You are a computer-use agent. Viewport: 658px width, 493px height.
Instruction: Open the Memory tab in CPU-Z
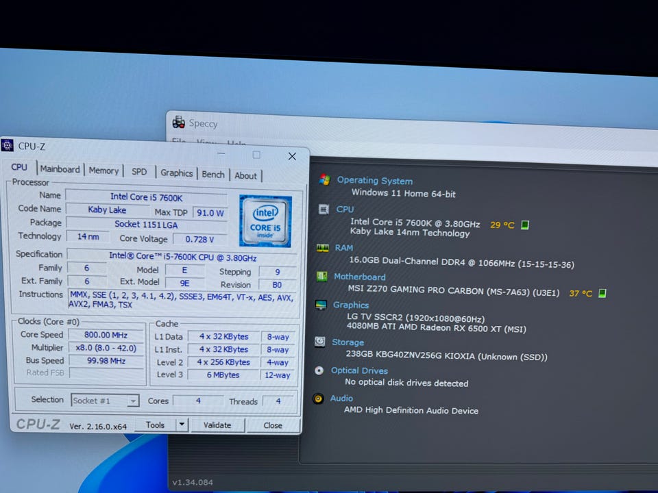[103, 170]
